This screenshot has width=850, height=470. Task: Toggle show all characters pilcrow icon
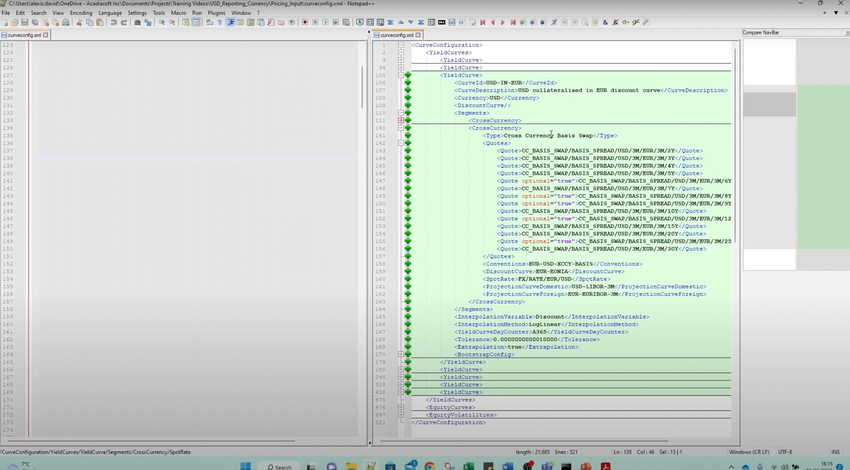tap(220, 23)
